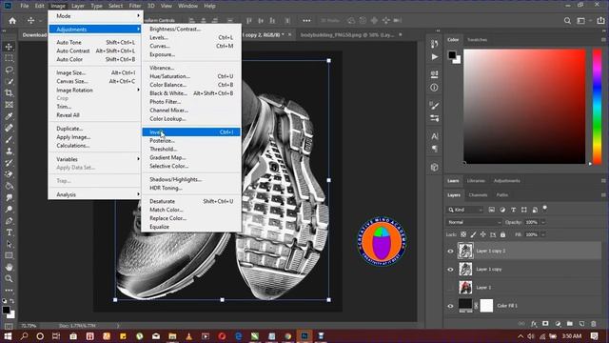
Task: Expand the Mode submenu
Action: click(x=95, y=16)
